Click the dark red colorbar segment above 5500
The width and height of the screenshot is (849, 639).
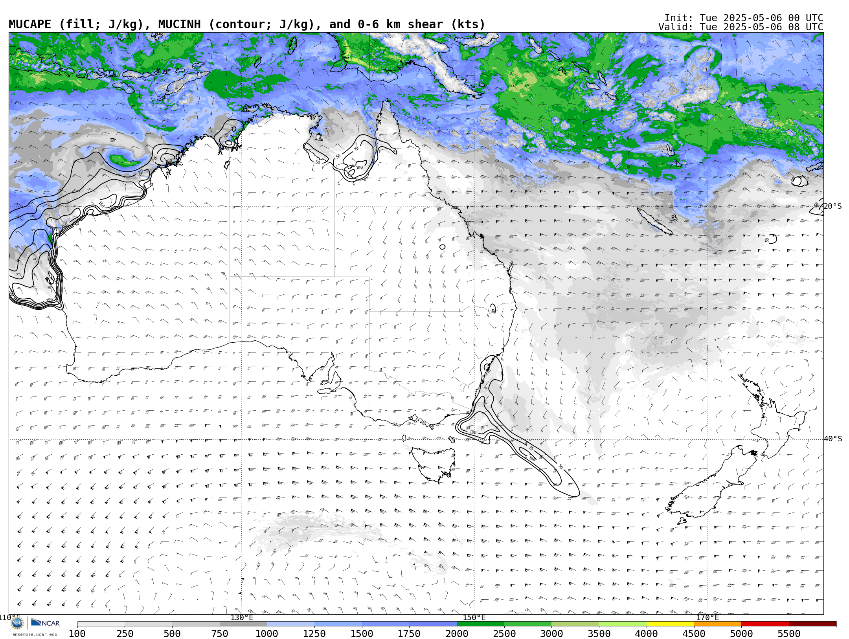pyautogui.click(x=812, y=624)
